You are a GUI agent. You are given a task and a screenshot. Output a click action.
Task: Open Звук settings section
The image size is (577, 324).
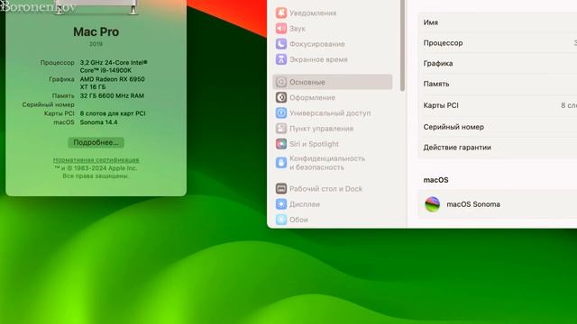(333, 28)
